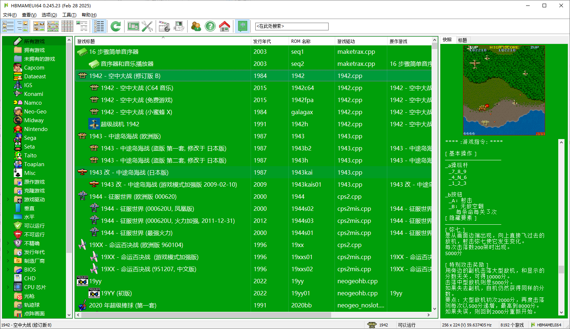The image size is (570, 329).
Task: Sort by ROM 名称 column header
Action: pyautogui.click(x=312, y=41)
